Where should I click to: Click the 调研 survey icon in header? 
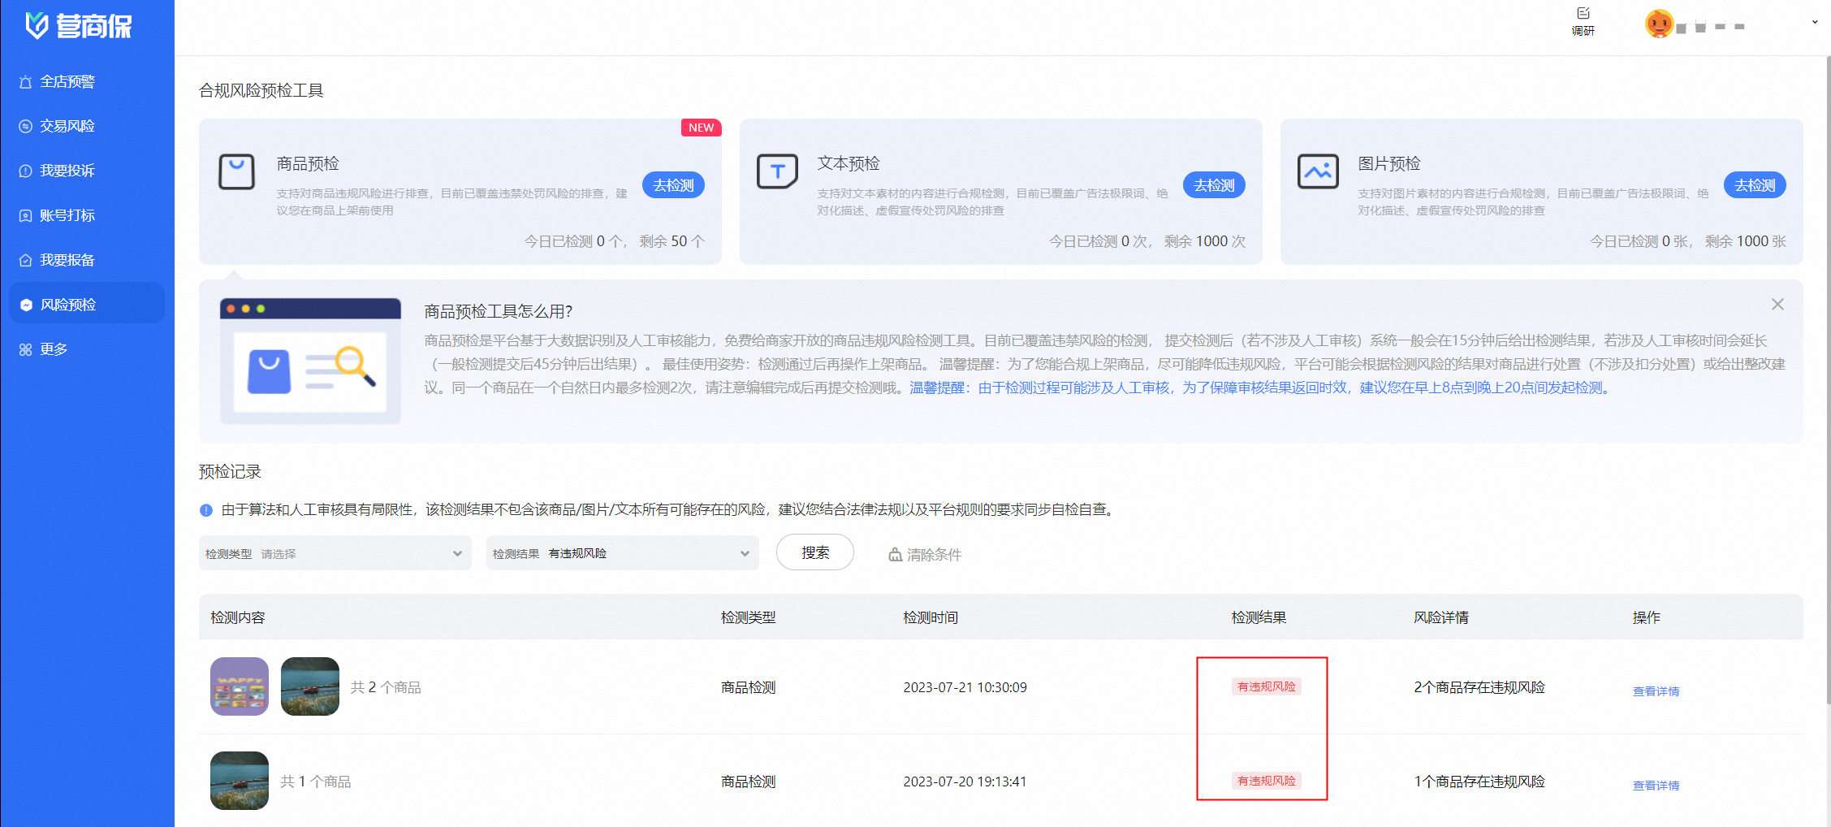[x=1583, y=13]
